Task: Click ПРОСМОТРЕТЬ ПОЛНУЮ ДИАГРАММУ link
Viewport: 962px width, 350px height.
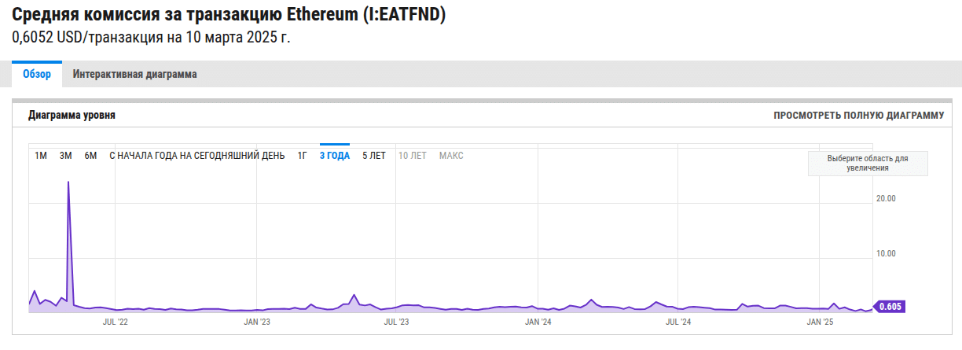Action: [858, 116]
